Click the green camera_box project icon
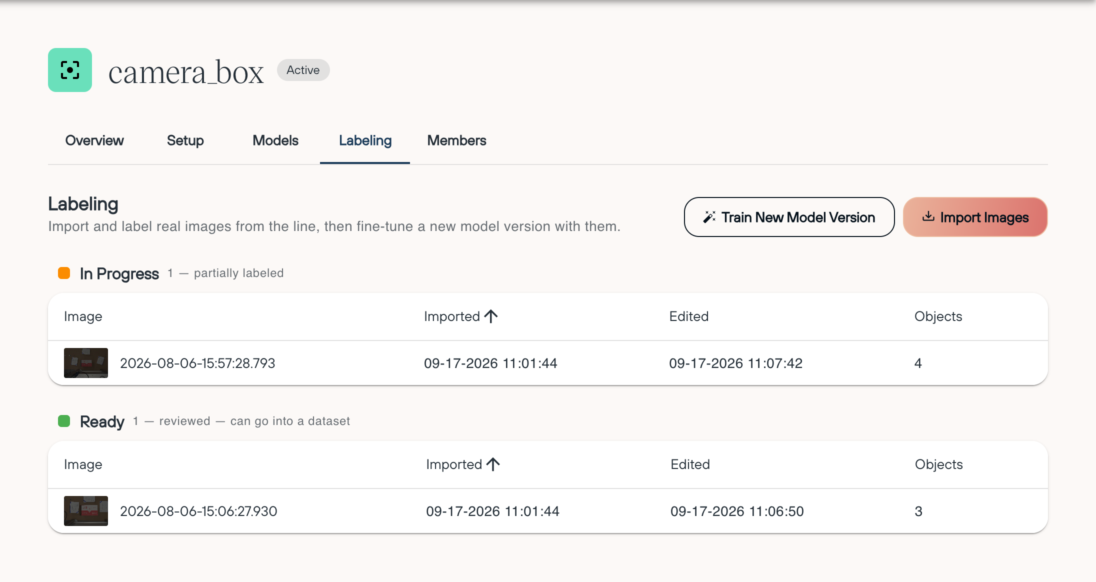The height and width of the screenshot is (582, 1096). [70, 70]
